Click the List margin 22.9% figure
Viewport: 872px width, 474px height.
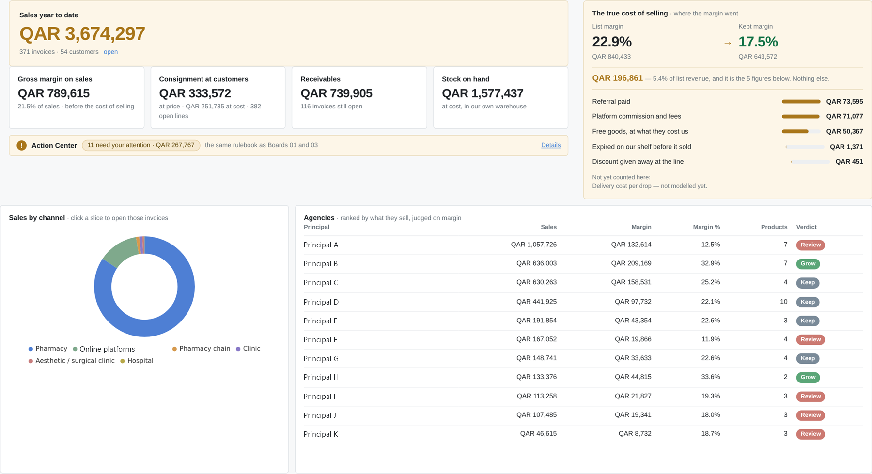tap(612, 42)
